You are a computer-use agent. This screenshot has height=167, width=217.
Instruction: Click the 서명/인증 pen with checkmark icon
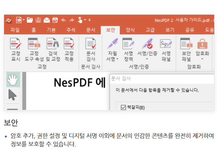147,44
